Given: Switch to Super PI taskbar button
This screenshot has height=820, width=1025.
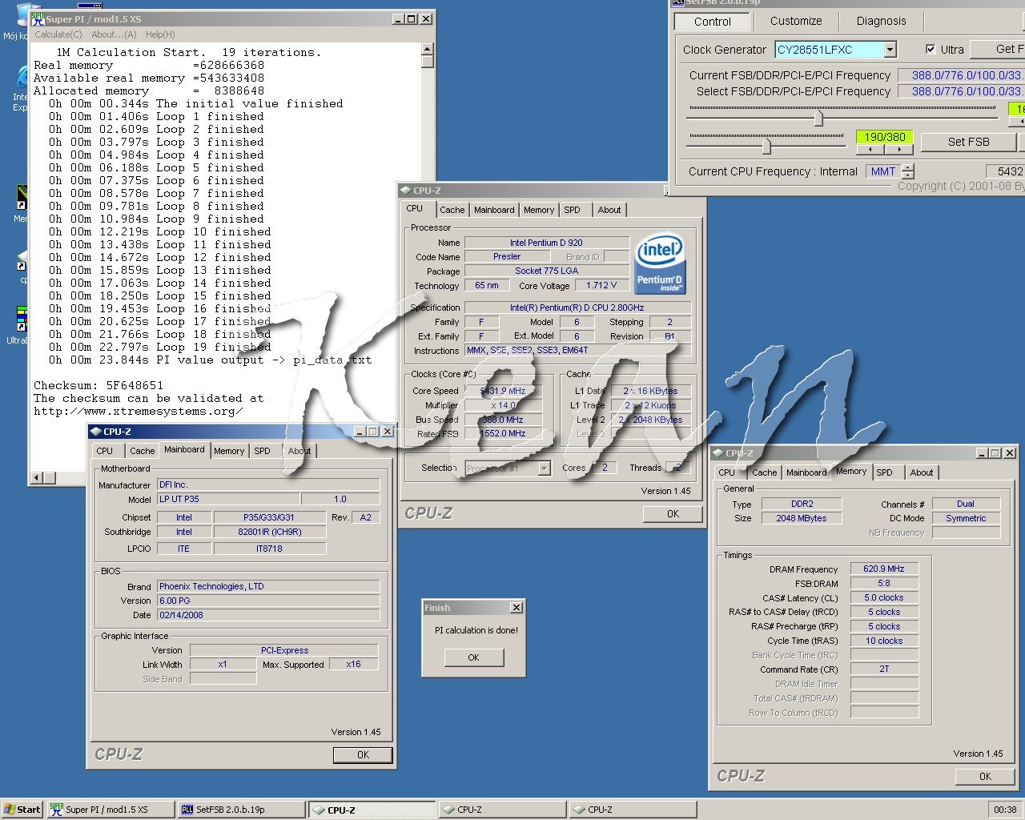Looking at the screenshot, I should (110, 810).
